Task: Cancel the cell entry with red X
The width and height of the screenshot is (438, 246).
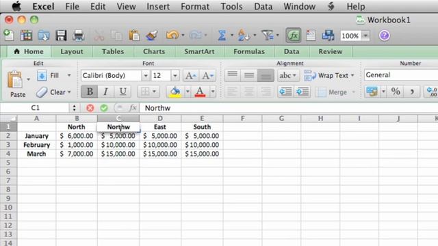Action: point(90,108)
